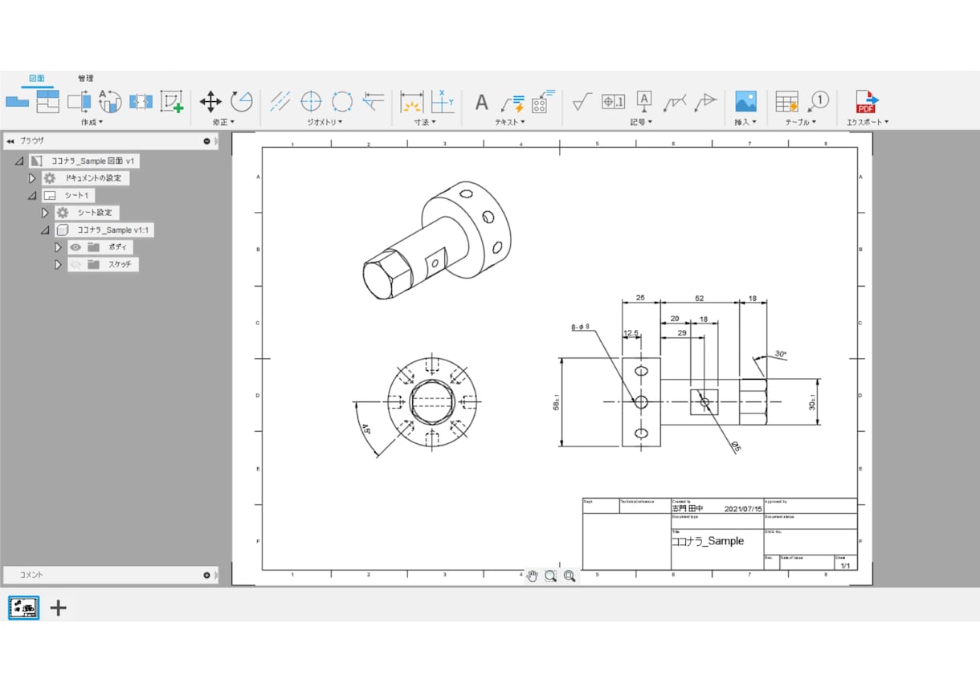The height and width of the screenshot is (692, 980).
Task: Select the Center Mark Pattern tool
Action: 342,101
